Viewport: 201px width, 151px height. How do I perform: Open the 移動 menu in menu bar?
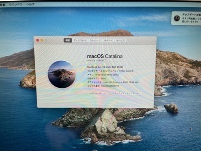pos(3,5)
